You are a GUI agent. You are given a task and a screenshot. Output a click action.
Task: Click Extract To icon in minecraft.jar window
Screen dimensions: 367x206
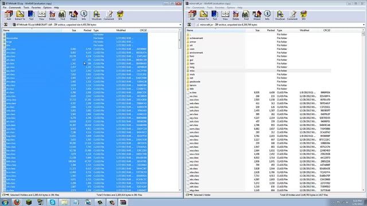tap(204, 15)
